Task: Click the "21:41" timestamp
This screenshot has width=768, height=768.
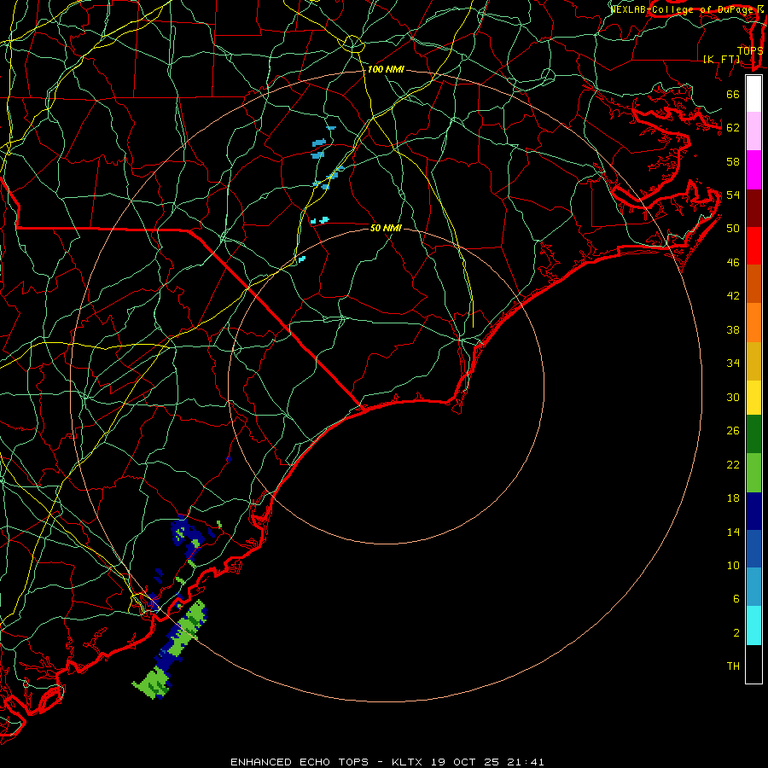Action: pos(525,762)
